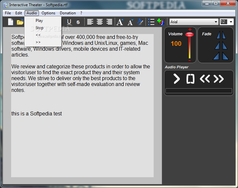Close the Interactive Theater window
The image size is (238, 188).
tap(228, 3)
